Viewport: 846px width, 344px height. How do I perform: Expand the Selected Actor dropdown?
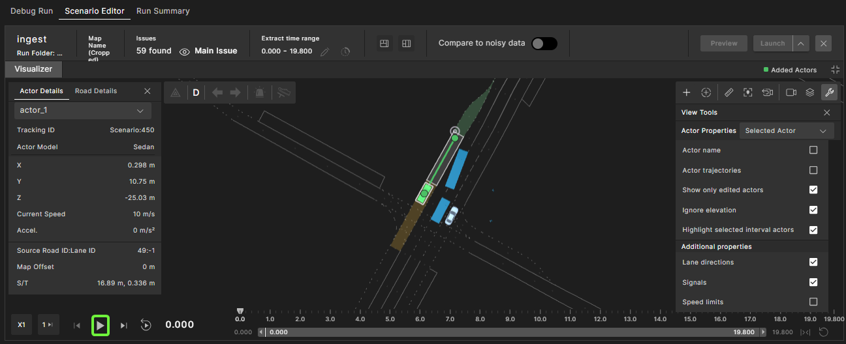786,131
